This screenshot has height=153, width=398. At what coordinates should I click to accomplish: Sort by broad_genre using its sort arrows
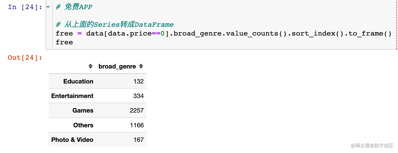pos(141,66)
